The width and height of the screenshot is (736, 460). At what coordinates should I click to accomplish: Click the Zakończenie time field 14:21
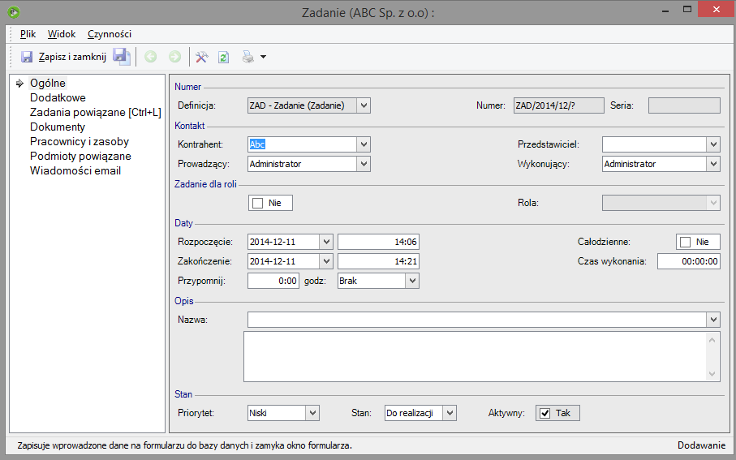pyautogui.click(x=378, y=261)
